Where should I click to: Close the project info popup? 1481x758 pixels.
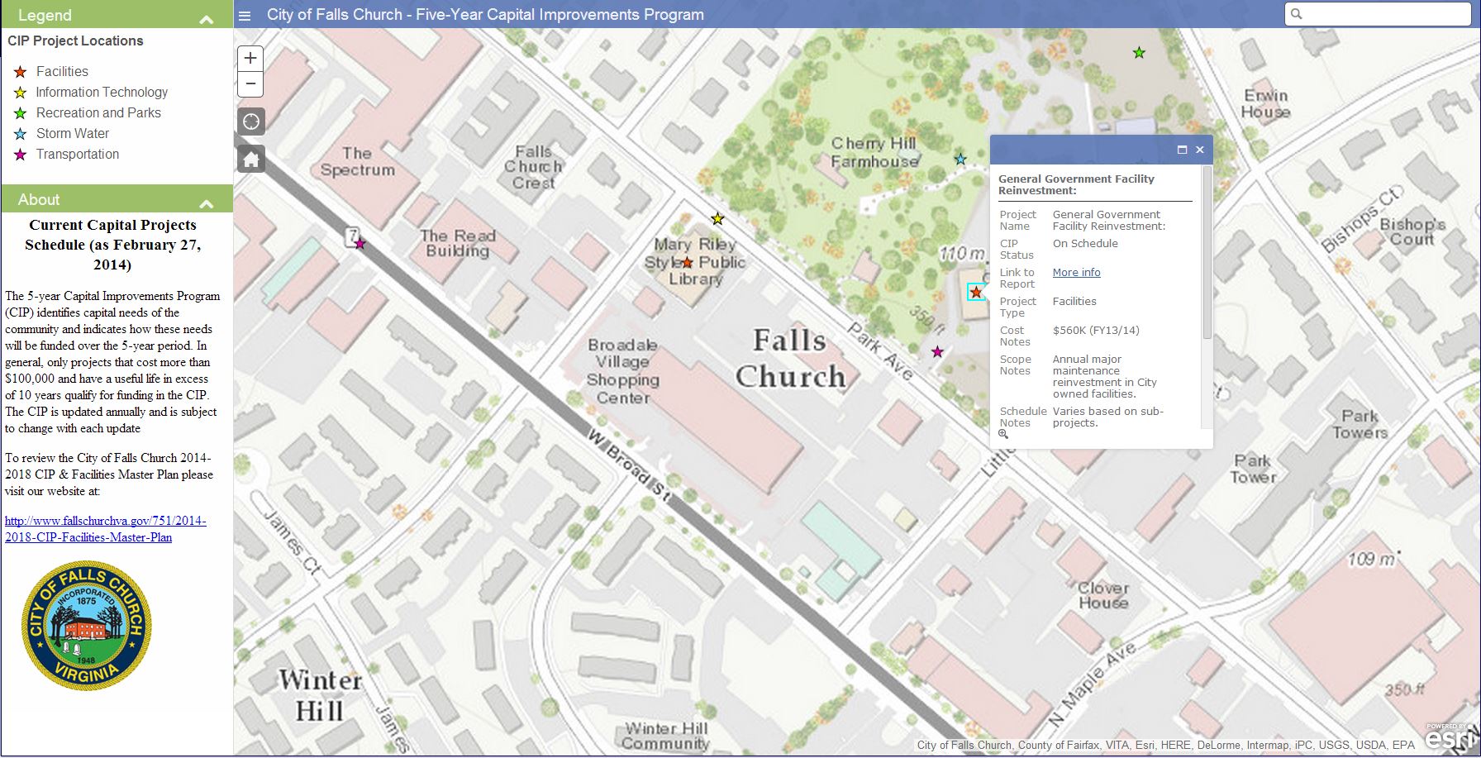tap(1199, 150)
